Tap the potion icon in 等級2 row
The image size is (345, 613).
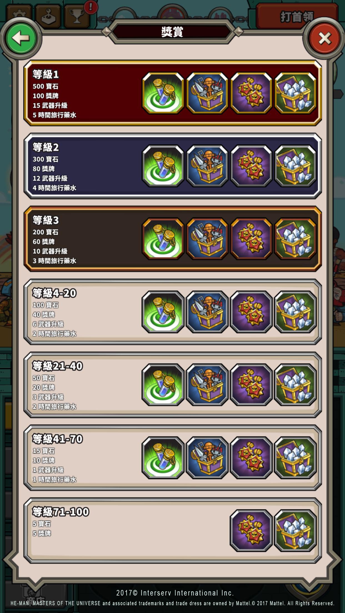(x=163, y=166)
